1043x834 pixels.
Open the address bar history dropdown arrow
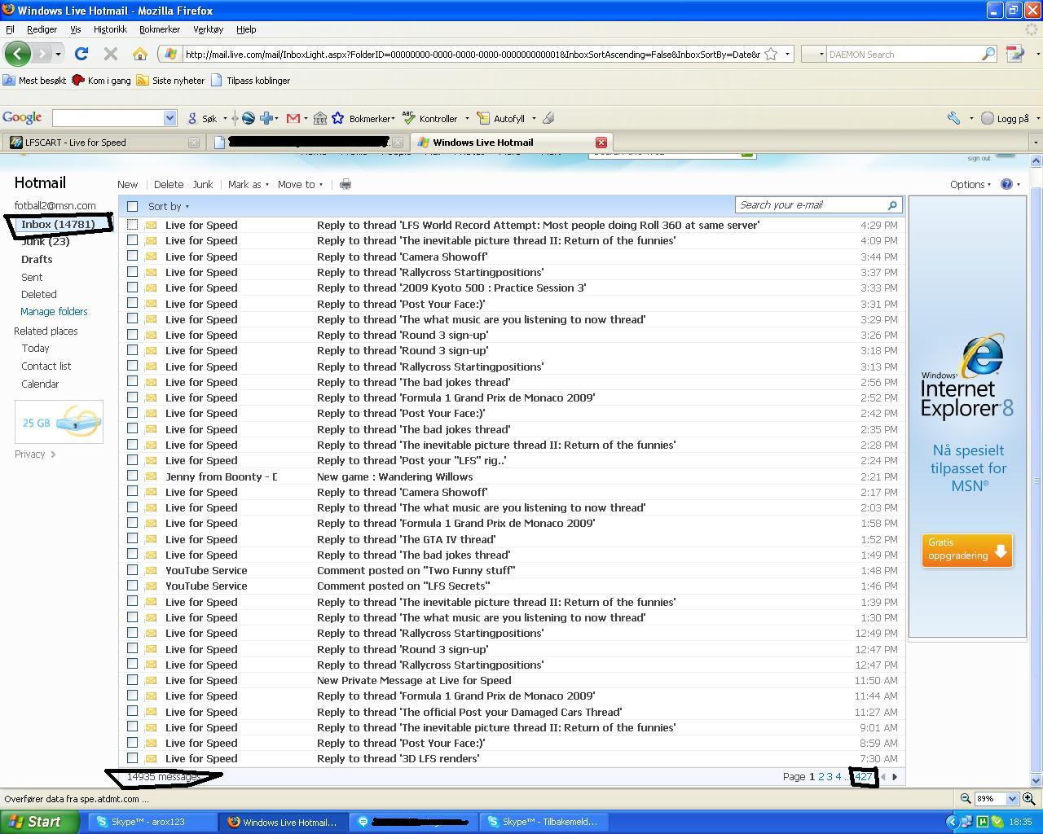coord(787,54)
